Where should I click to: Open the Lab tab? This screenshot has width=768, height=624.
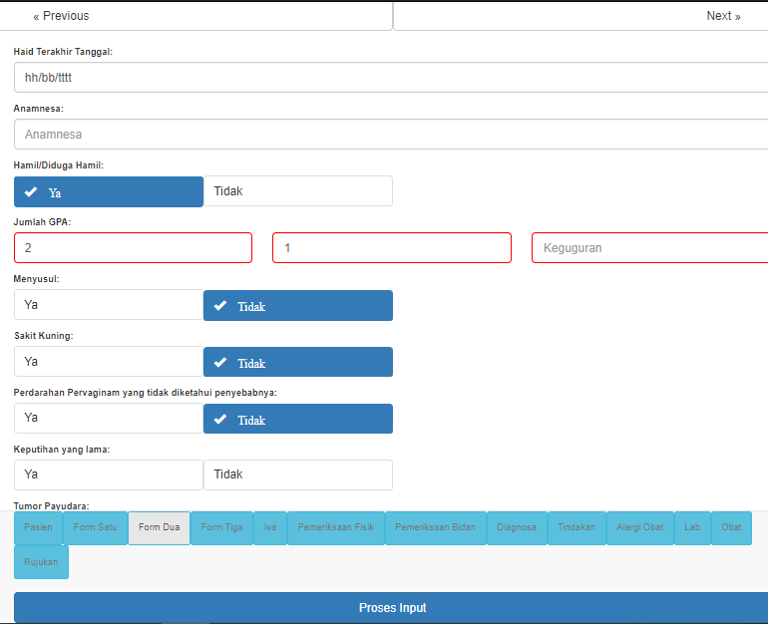692,527
